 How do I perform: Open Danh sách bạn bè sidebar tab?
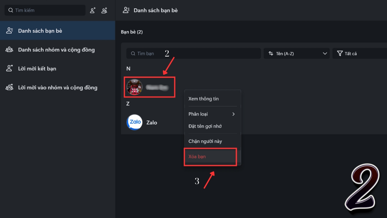click(x=57, y=31)
